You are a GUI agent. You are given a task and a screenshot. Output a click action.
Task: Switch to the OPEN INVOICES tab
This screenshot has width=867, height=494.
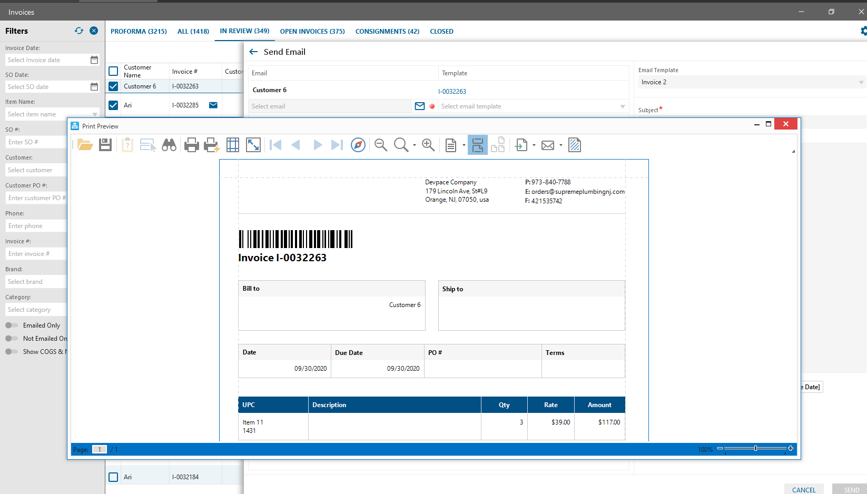coord(312,32)
